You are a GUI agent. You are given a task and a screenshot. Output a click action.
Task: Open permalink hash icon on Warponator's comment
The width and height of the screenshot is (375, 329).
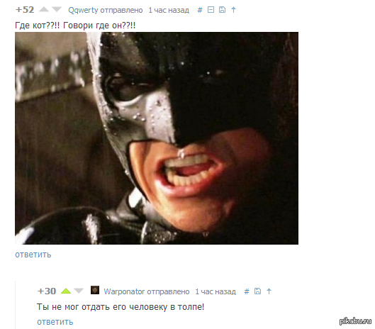[247, 291]
